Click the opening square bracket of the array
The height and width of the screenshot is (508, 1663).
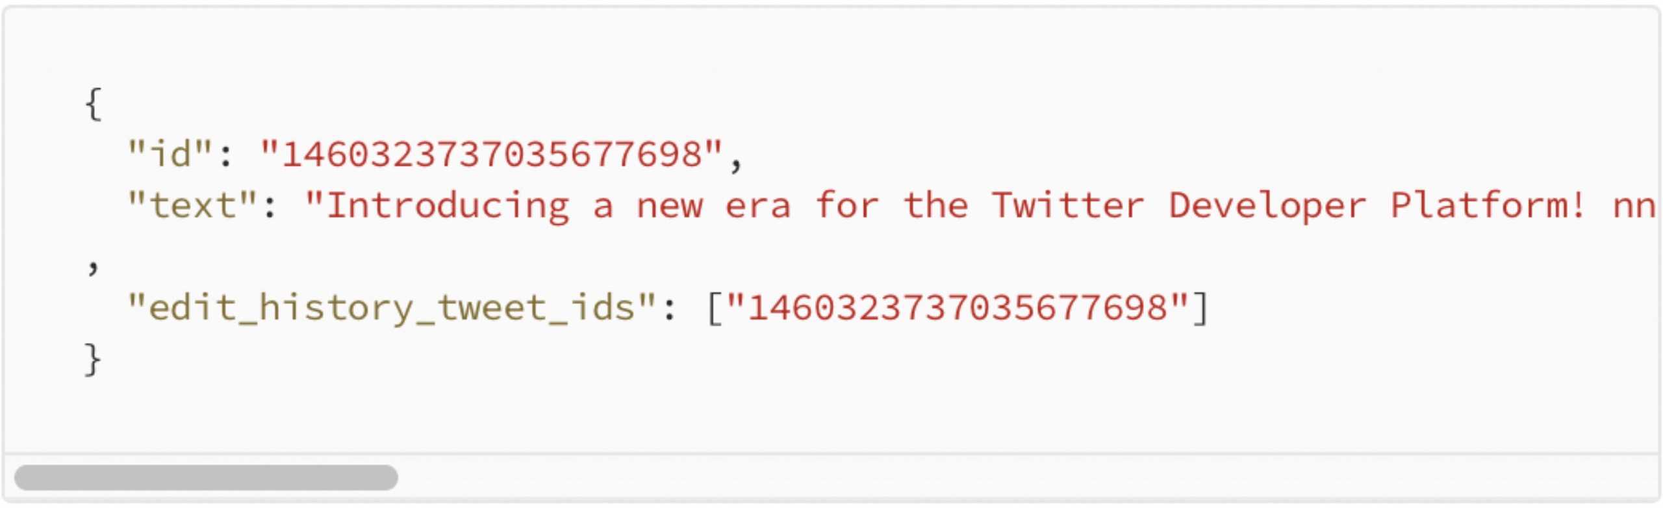click(714, 308)
